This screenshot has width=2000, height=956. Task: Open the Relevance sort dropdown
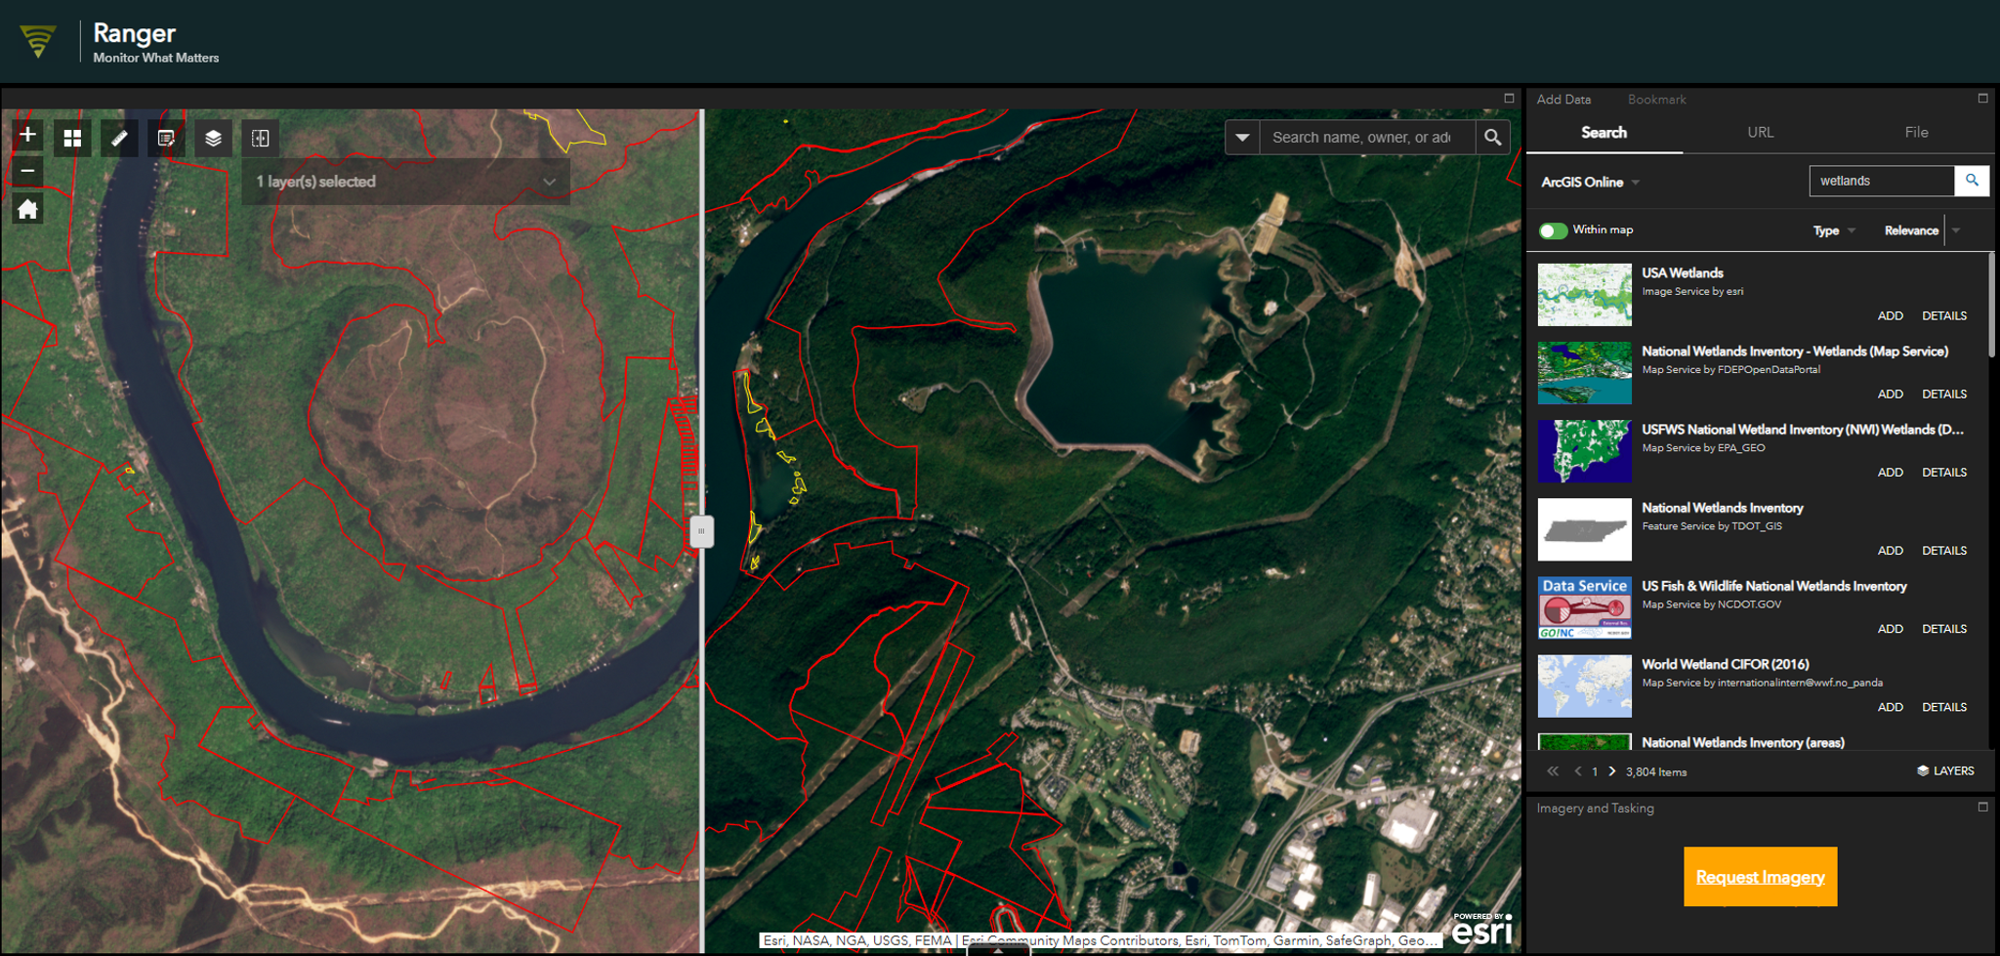[1911, 230]
